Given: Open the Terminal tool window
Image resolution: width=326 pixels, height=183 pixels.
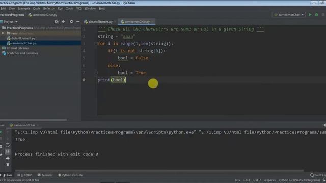Looking at the screenshot, I should point(45,175).
